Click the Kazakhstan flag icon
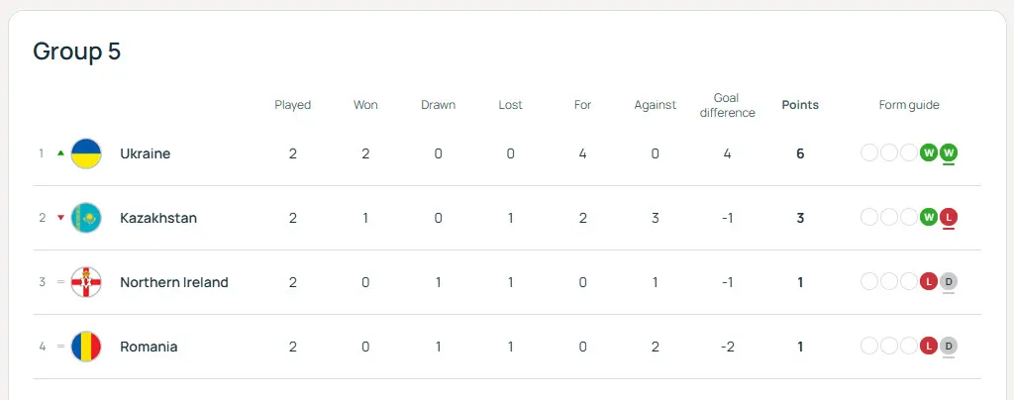 point(86,218)
